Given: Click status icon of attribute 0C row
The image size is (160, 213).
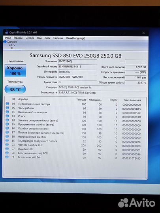Looking at the screenshot, I should [8, 112].
